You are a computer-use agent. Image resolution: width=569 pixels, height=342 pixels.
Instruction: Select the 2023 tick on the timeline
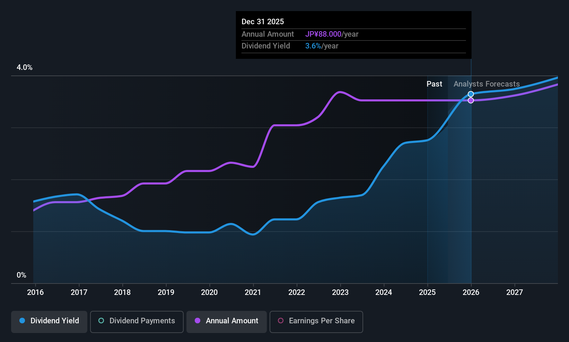pos(340,292)
